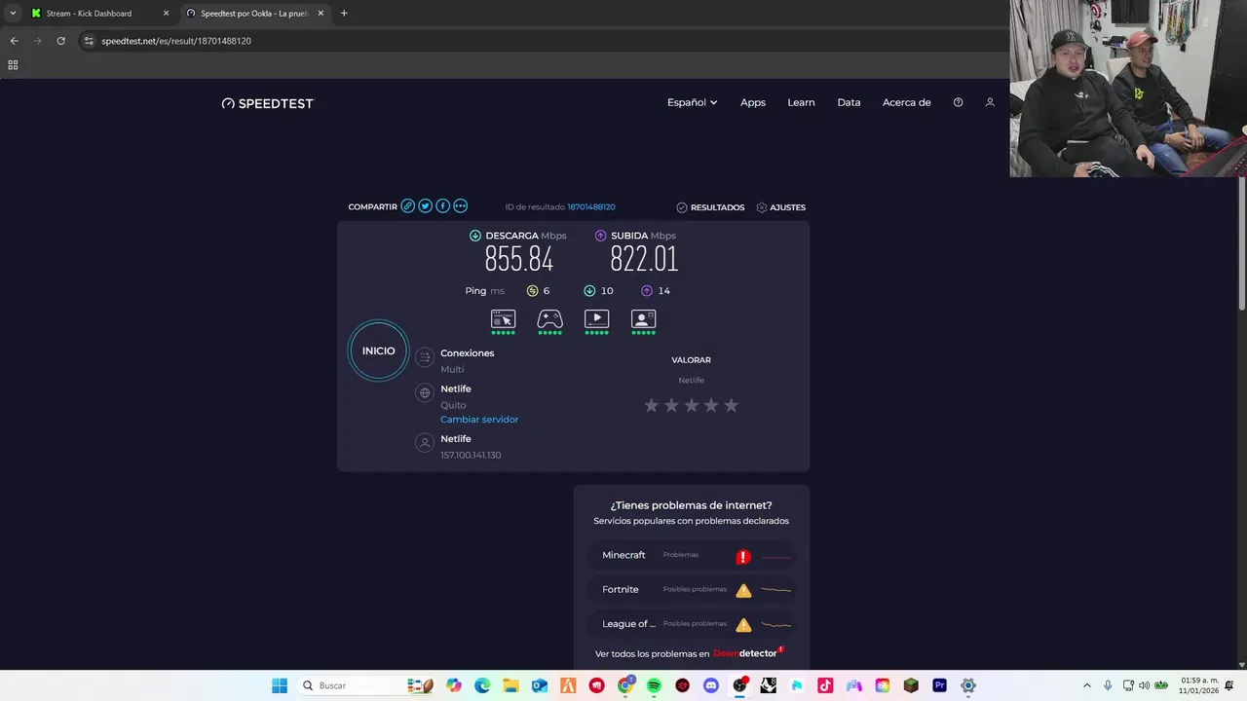Open AJUSTES settings
Screen dimensions: 1247x701
coord(781,207)
